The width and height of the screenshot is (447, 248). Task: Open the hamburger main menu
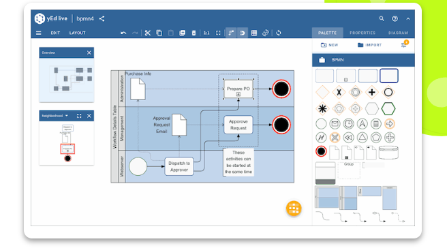click(x=38, y=33)
